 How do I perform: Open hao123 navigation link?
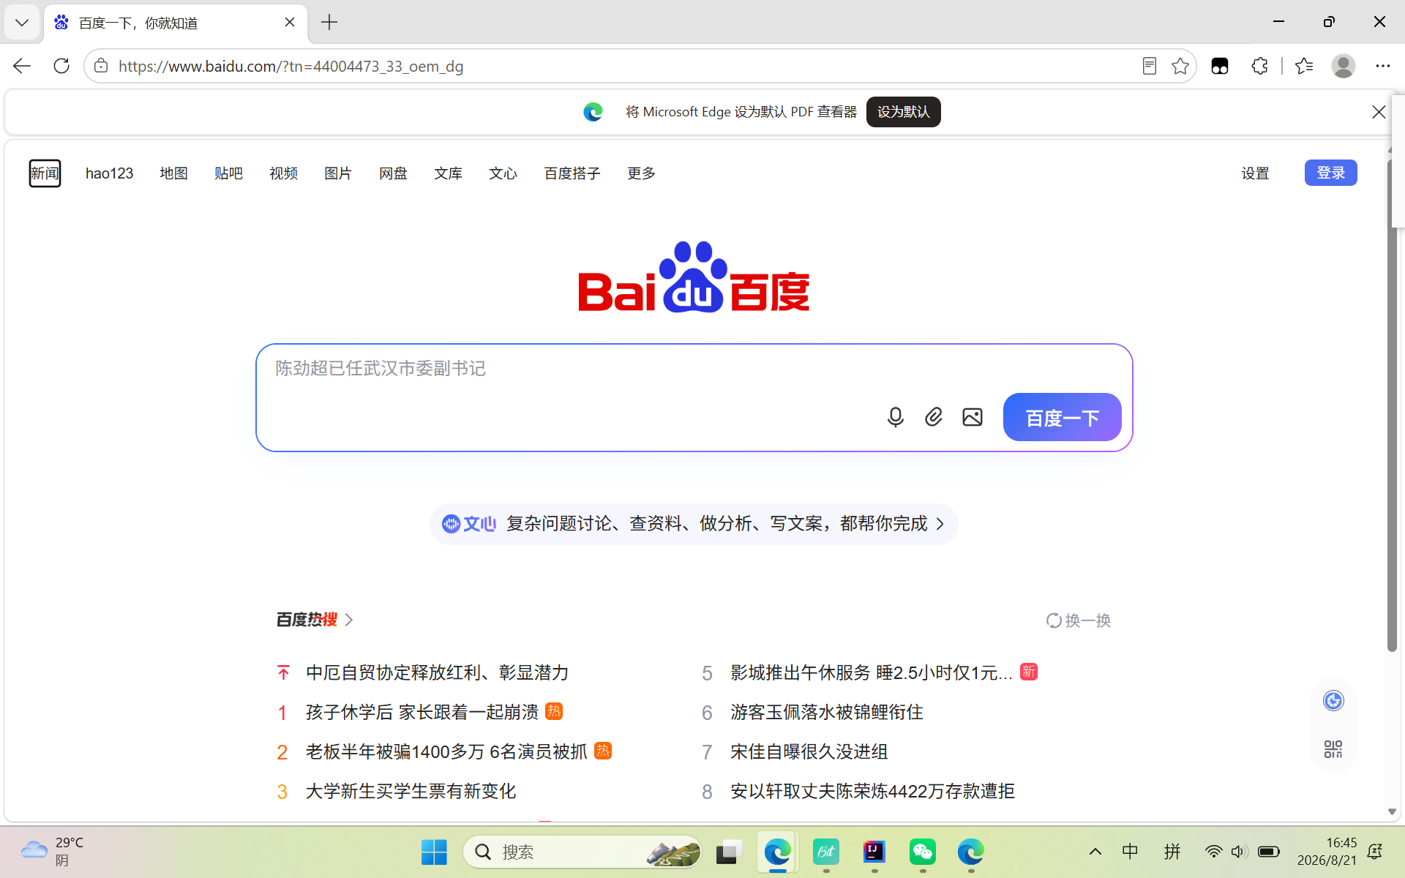pos(110,173)
